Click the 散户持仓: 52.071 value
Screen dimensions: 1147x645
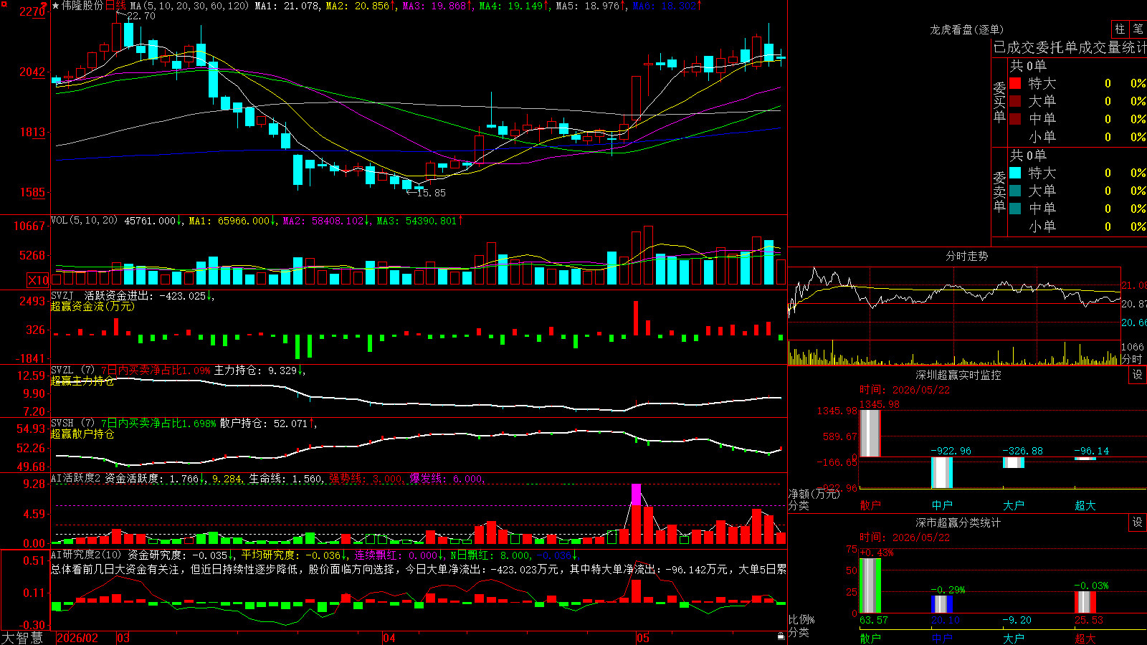tap(264, 423)
